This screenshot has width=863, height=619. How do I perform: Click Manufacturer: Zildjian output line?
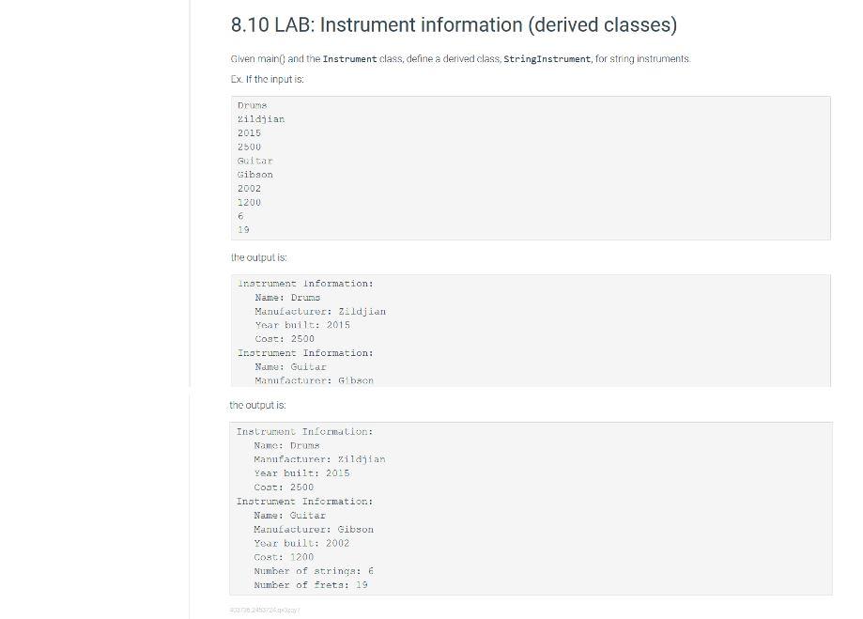[319, 311]
